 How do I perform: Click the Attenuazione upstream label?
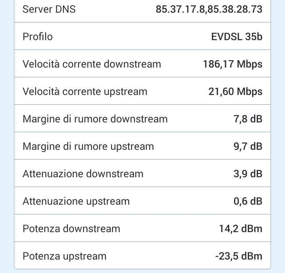76,201
